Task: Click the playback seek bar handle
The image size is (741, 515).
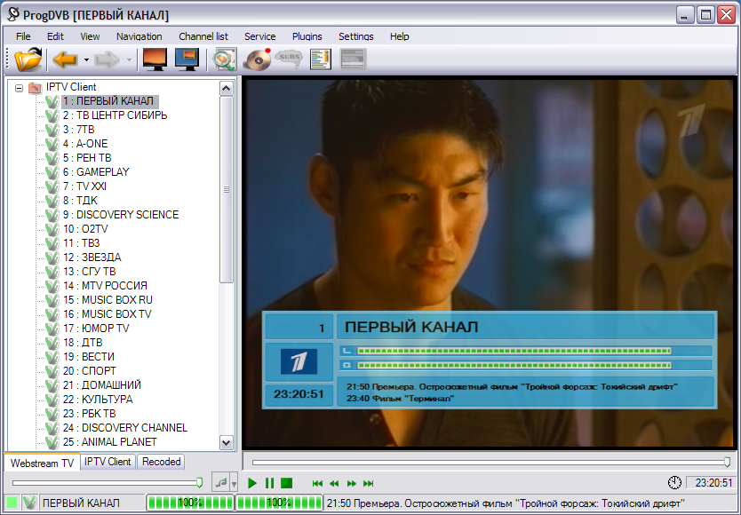Action: tap(727, 462)
